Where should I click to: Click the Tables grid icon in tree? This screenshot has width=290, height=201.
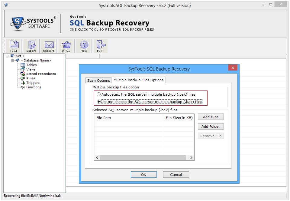(x=23, y=65)
